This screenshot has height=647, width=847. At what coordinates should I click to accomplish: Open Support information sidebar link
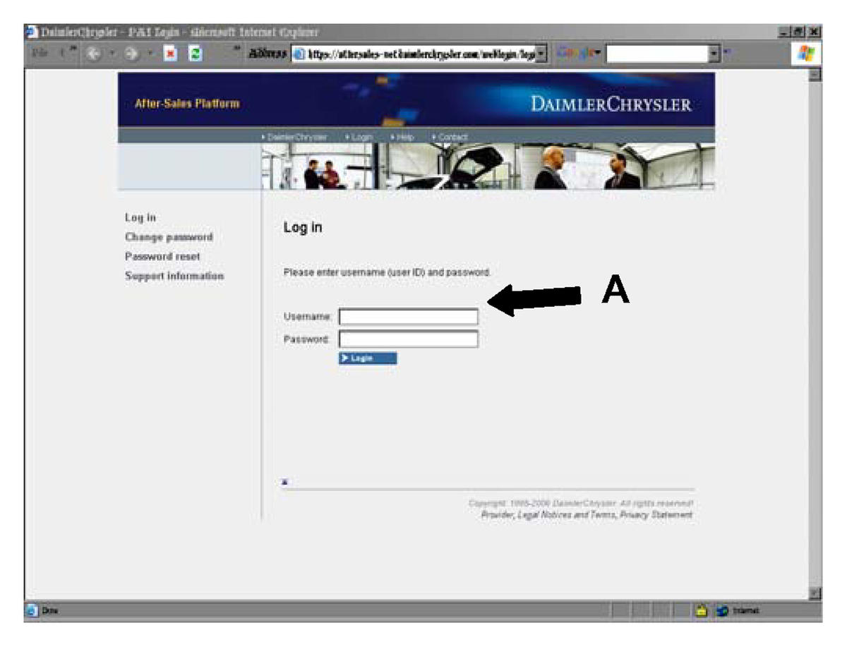coord(174,276)
